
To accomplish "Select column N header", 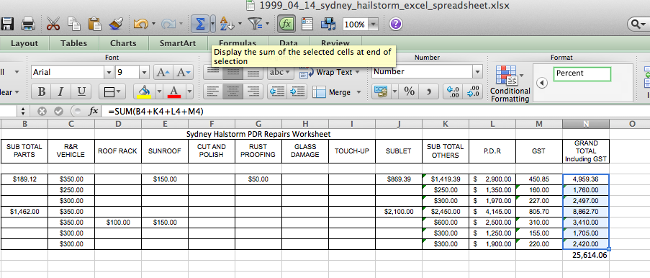I will 586,124.
